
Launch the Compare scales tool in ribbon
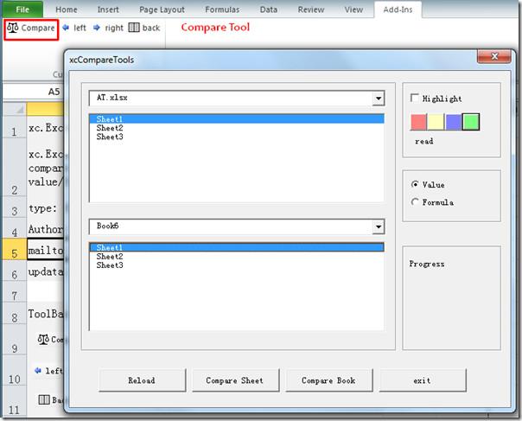point(31,29)
